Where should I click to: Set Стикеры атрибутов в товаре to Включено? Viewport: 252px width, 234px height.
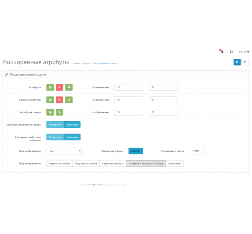(72, 125)
